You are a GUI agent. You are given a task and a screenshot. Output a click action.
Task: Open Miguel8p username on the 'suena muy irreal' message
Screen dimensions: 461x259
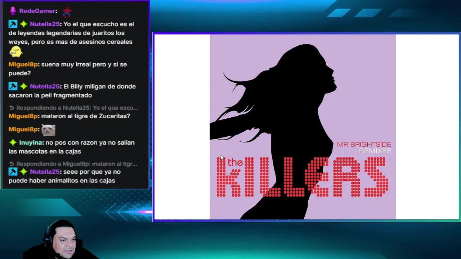coord(23,64)
